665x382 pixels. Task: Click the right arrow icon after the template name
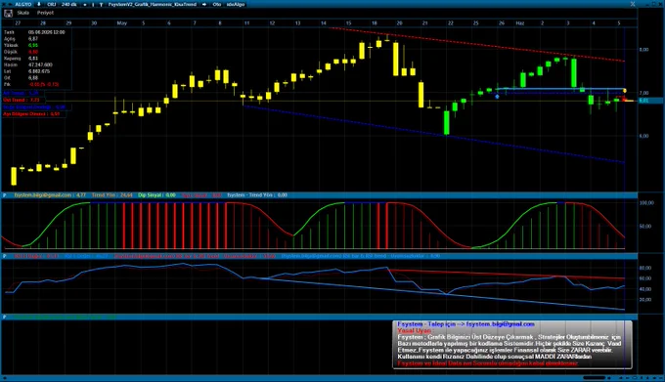(x=204, y=4)
